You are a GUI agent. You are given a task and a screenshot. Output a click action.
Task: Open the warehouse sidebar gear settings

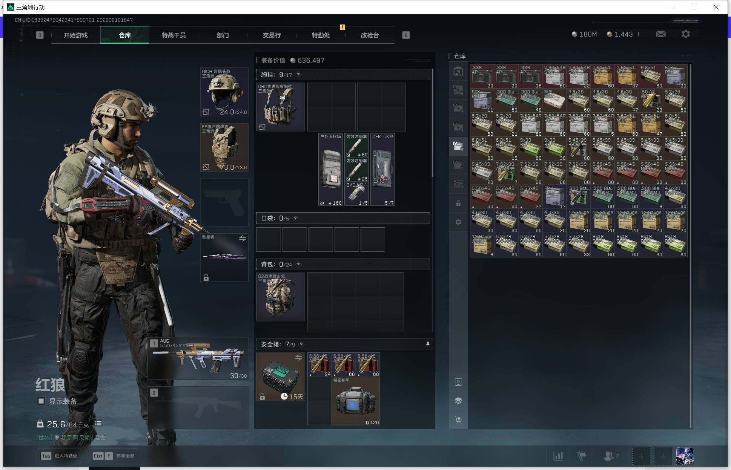458,222
